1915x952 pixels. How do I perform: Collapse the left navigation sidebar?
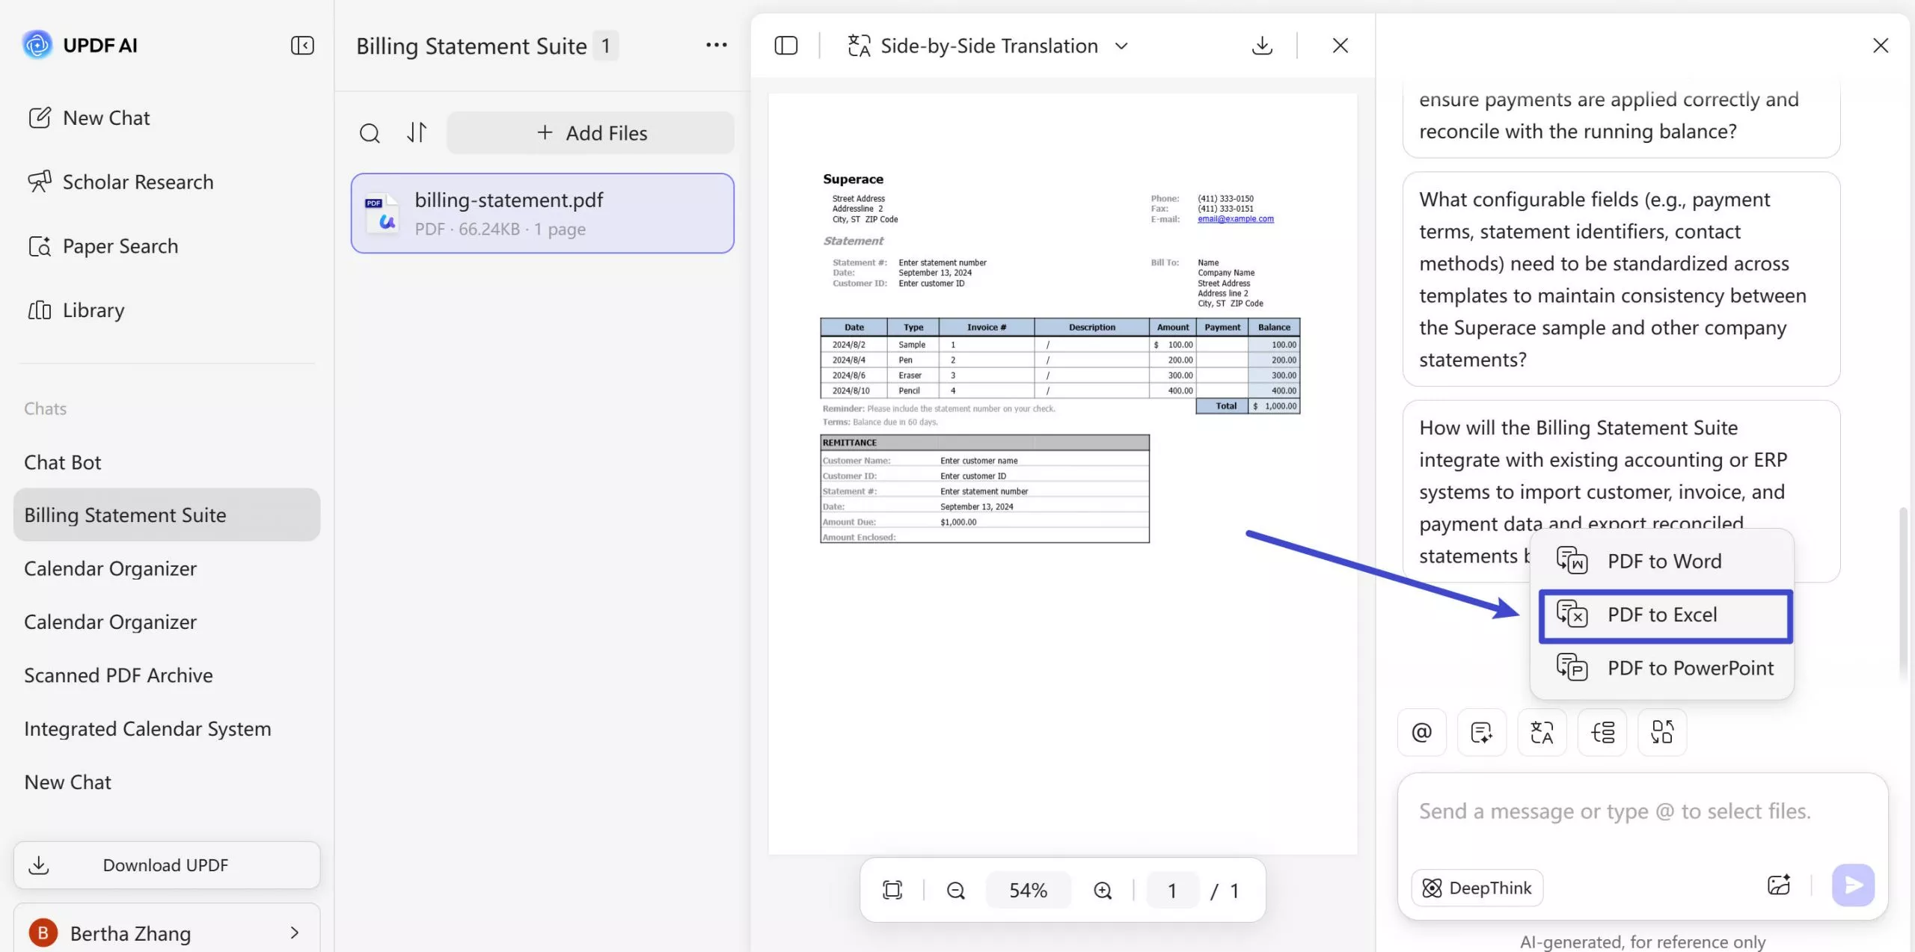[x=301, y=45]
